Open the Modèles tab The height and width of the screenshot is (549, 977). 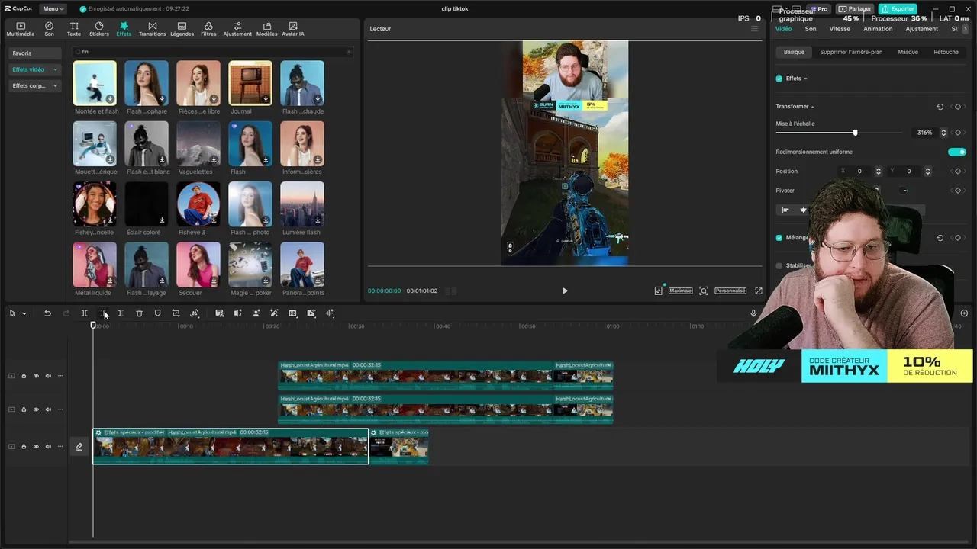pos(266,29)
